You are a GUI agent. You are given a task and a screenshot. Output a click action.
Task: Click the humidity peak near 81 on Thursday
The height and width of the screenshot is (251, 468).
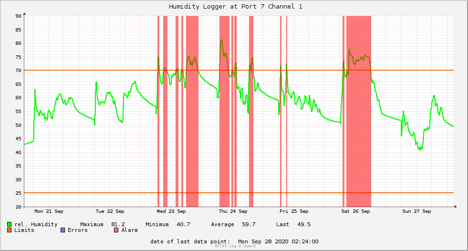tap(221, 40)
